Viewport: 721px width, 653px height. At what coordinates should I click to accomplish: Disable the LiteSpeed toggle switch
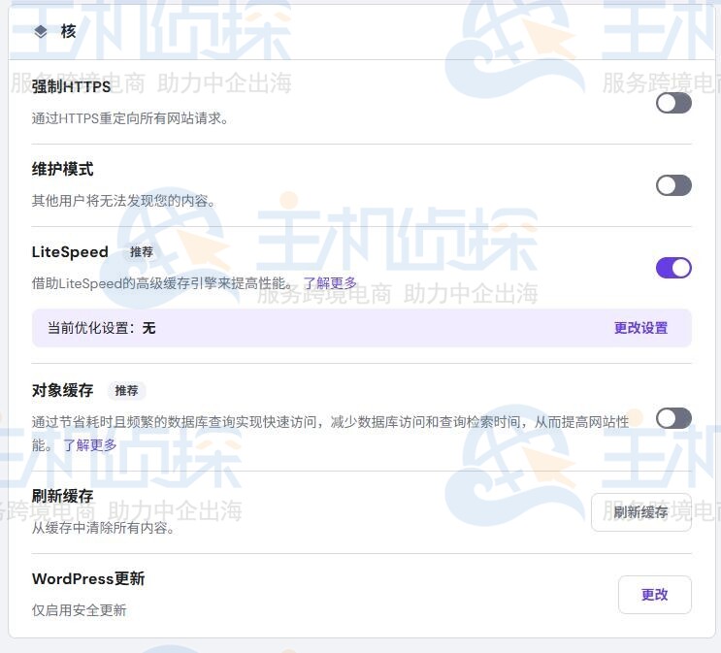[x=673, y=268]
